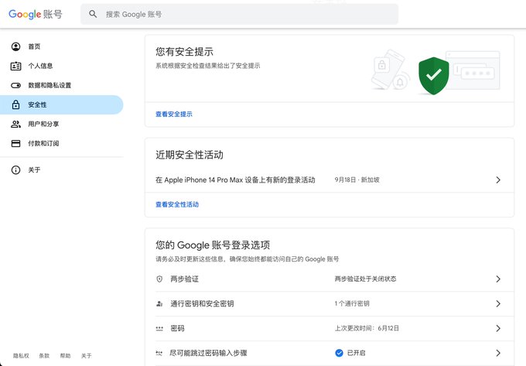Click the Google 账号 logo
526x366 pixels.
tap(36, 14)
